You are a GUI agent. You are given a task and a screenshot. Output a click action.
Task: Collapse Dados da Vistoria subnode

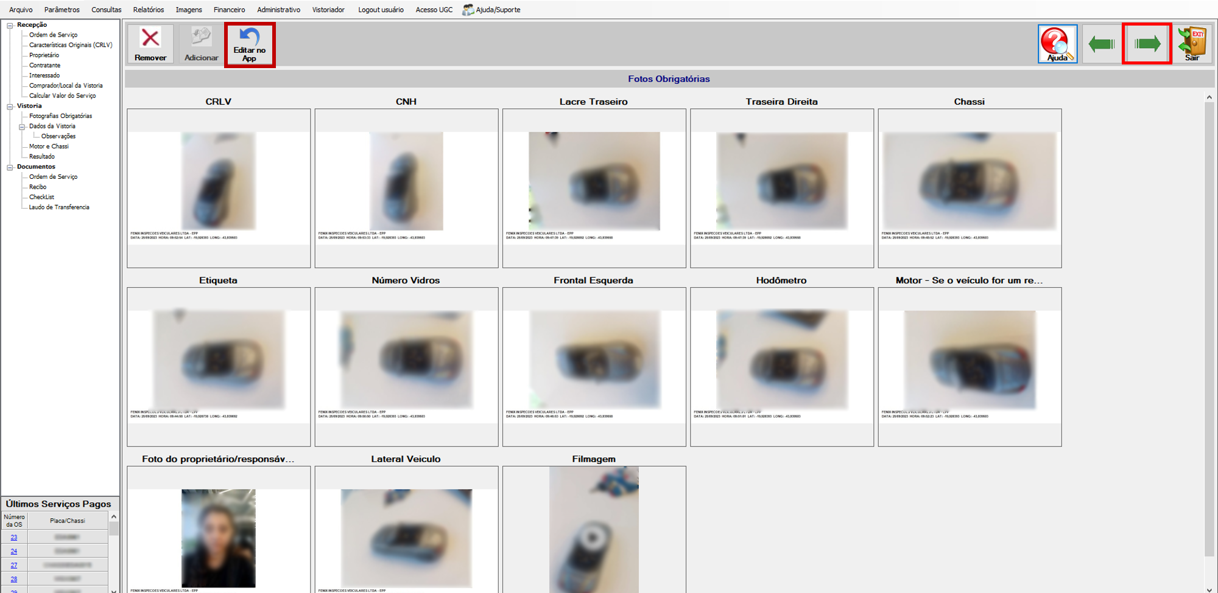tap(22, 127)
